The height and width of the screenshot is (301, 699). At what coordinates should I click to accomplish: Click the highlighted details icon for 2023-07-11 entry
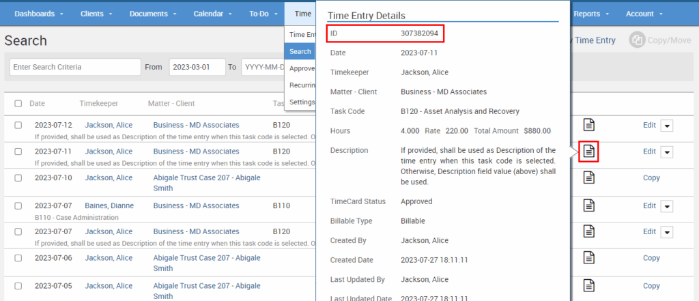pyautogui.click(x=588, y=151)
